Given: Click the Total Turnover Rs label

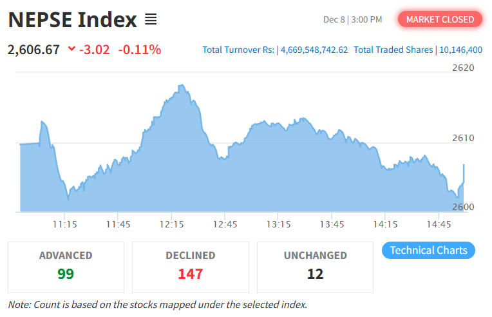Looking at the screenshot, I should point(238,50).
